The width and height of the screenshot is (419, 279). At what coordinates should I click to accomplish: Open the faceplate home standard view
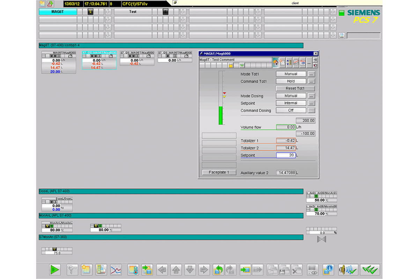pos(276,63)
